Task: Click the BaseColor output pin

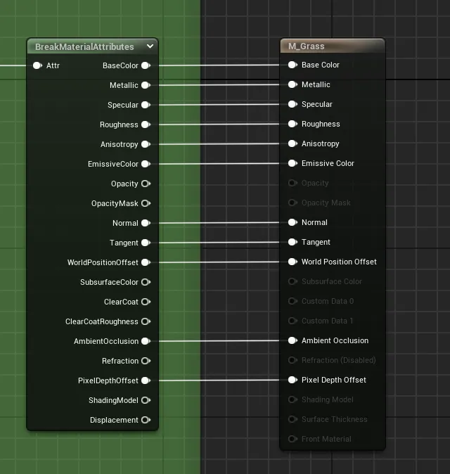Action: [x=146, y=65]
